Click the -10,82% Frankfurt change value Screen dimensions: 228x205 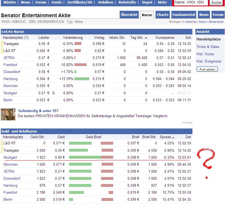pyautogui.click(x=67, y=65)
